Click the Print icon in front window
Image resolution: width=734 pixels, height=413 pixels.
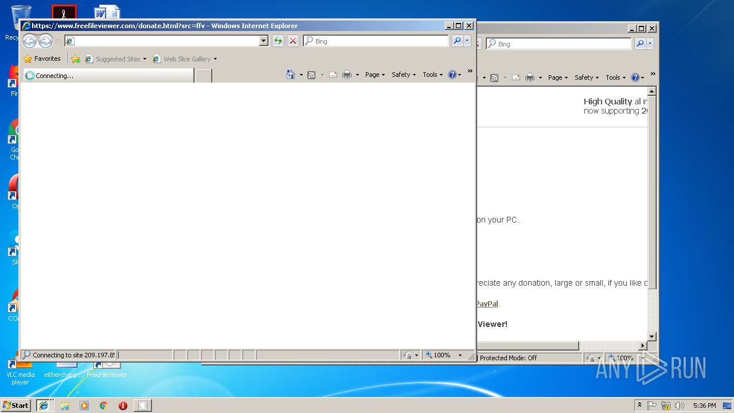click(x=347, y=75)
